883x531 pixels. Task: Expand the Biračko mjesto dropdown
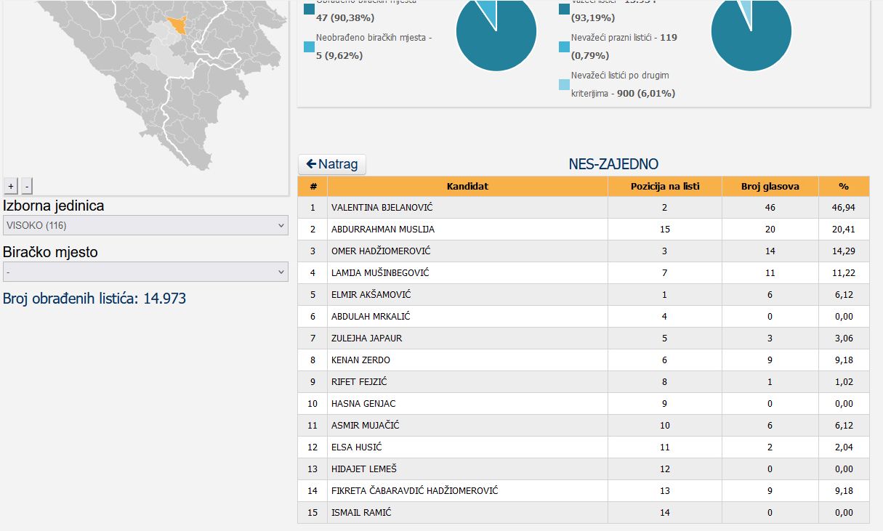(145, 272)
